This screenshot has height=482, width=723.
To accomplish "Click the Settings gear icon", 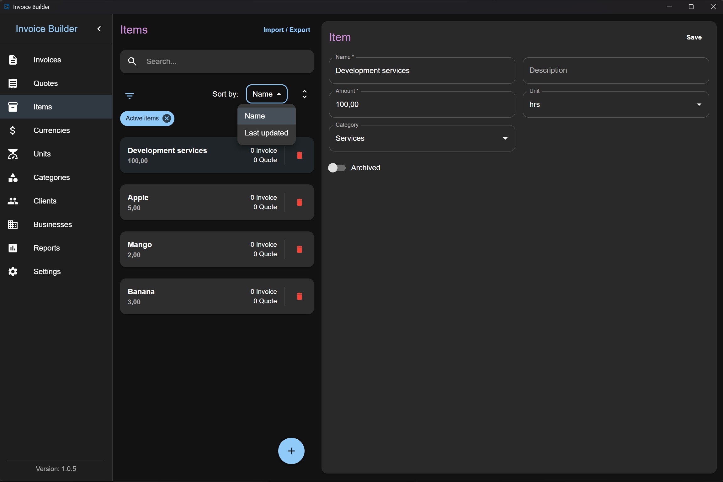I will (x=13, y=272).
